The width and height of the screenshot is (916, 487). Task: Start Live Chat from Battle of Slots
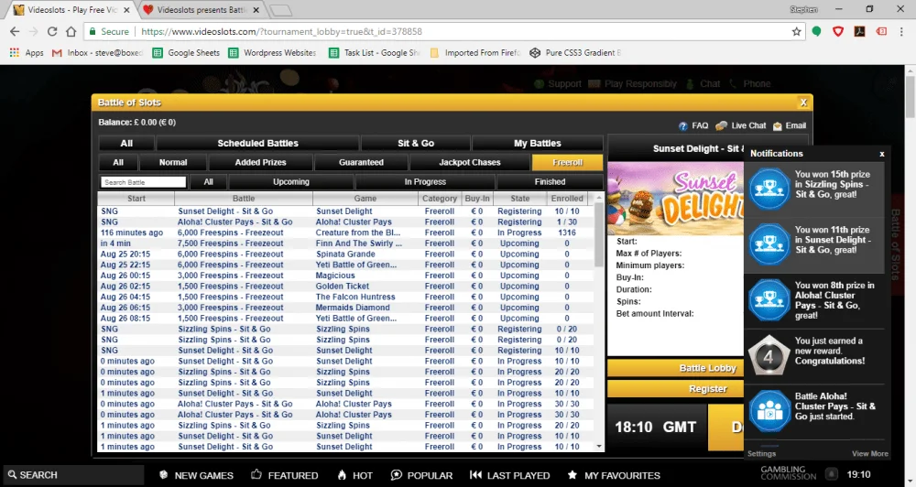tap(741, 125)
